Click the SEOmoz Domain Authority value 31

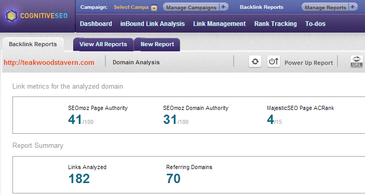point(170,120)
